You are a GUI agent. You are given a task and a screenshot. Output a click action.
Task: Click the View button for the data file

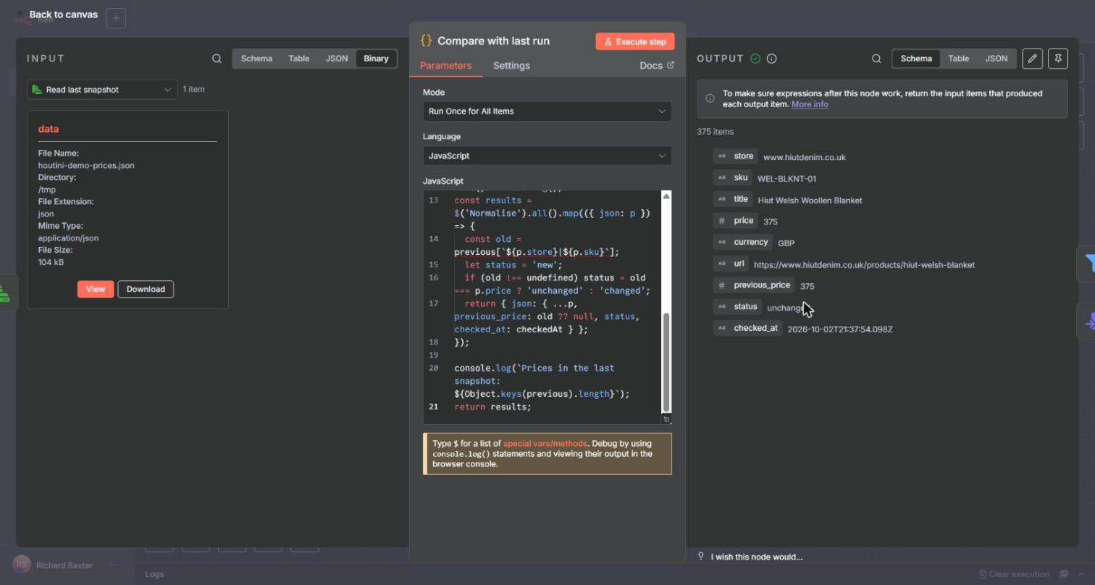pyautogui.click(x=96, y=289)
